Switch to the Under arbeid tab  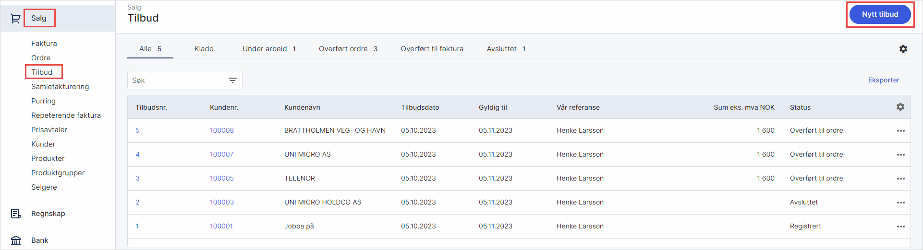click(x=269, y=49)
